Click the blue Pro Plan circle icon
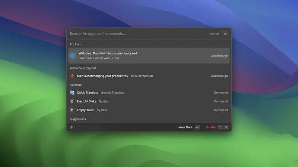298x167 pixels. point(72,56)
